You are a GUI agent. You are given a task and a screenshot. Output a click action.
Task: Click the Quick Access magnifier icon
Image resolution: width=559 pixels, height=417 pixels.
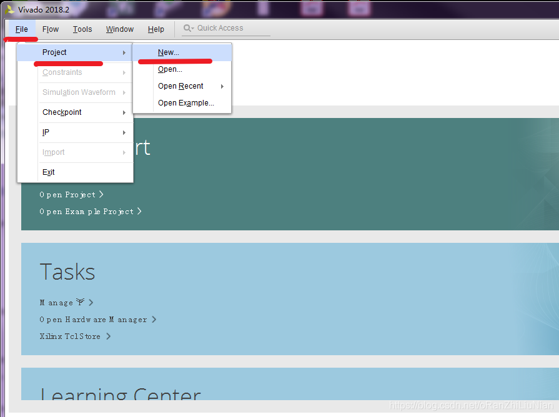[x=187, y=28]
